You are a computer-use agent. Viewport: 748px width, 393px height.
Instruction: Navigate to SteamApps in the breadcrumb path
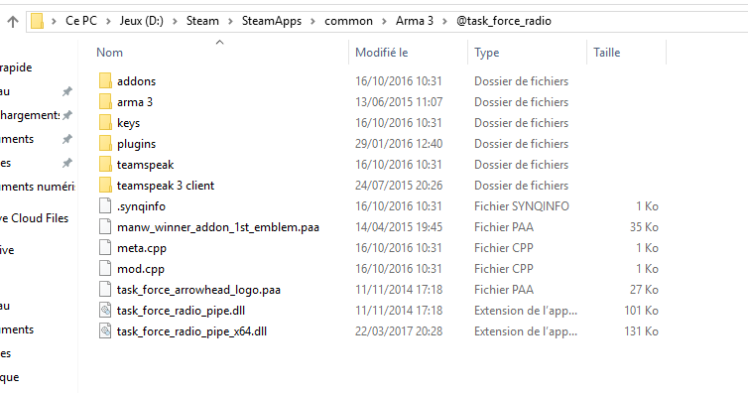(272, 21)
